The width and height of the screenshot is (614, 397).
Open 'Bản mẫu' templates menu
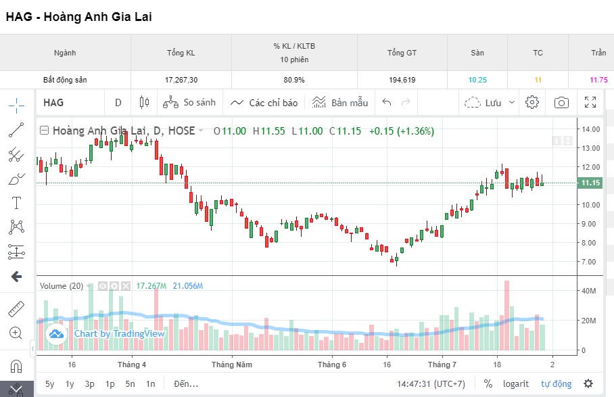(340, 103)
